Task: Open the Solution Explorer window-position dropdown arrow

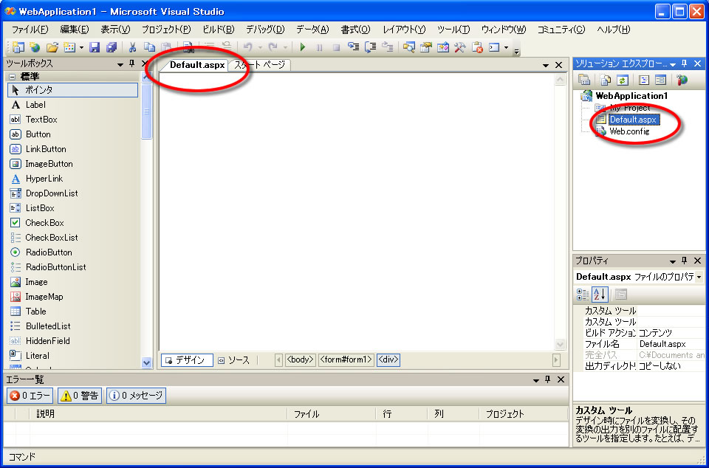Action: [x=673, y=65]
